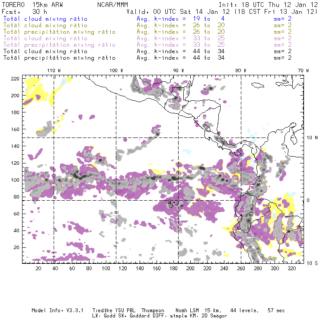Click the '90 W' longitude label

[x=179, y=70]
